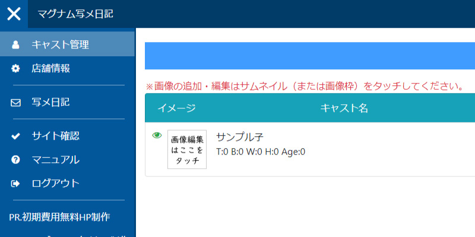This screenshot has height=237, width=475.
Task: Toggle the eye visibility icon for サンプル子
Action: (x=157, y=135)
